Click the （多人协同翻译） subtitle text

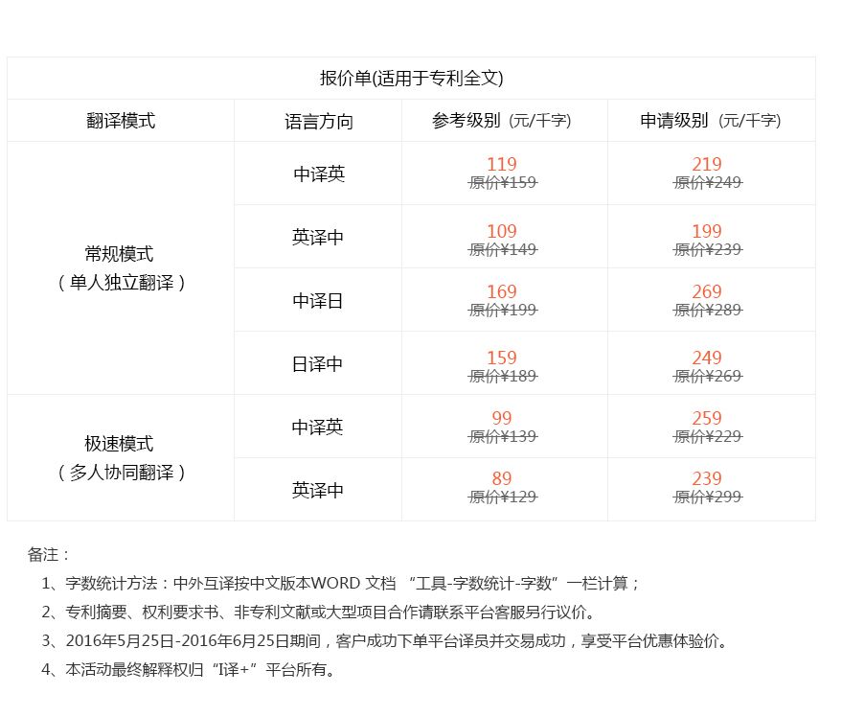(x=121, y=472)
